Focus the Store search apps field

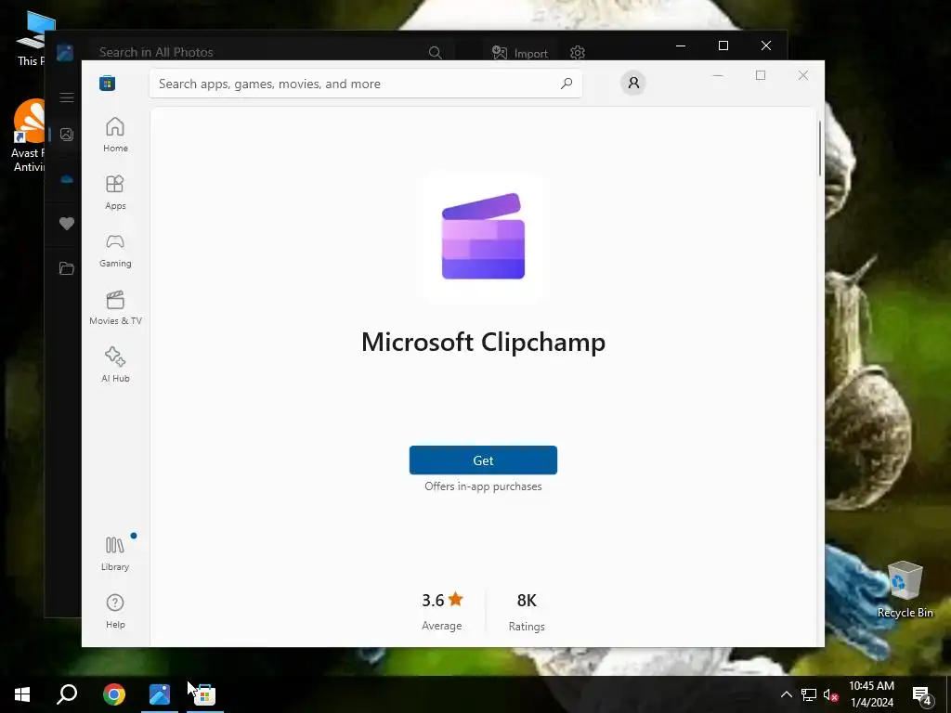366,84
